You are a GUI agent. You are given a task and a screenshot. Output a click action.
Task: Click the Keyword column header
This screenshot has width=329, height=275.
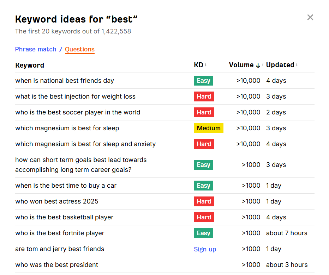30,65
